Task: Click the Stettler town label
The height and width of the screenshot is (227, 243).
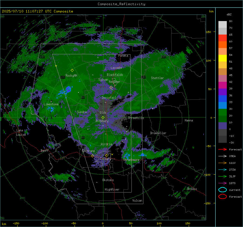Action: point(157,78)
